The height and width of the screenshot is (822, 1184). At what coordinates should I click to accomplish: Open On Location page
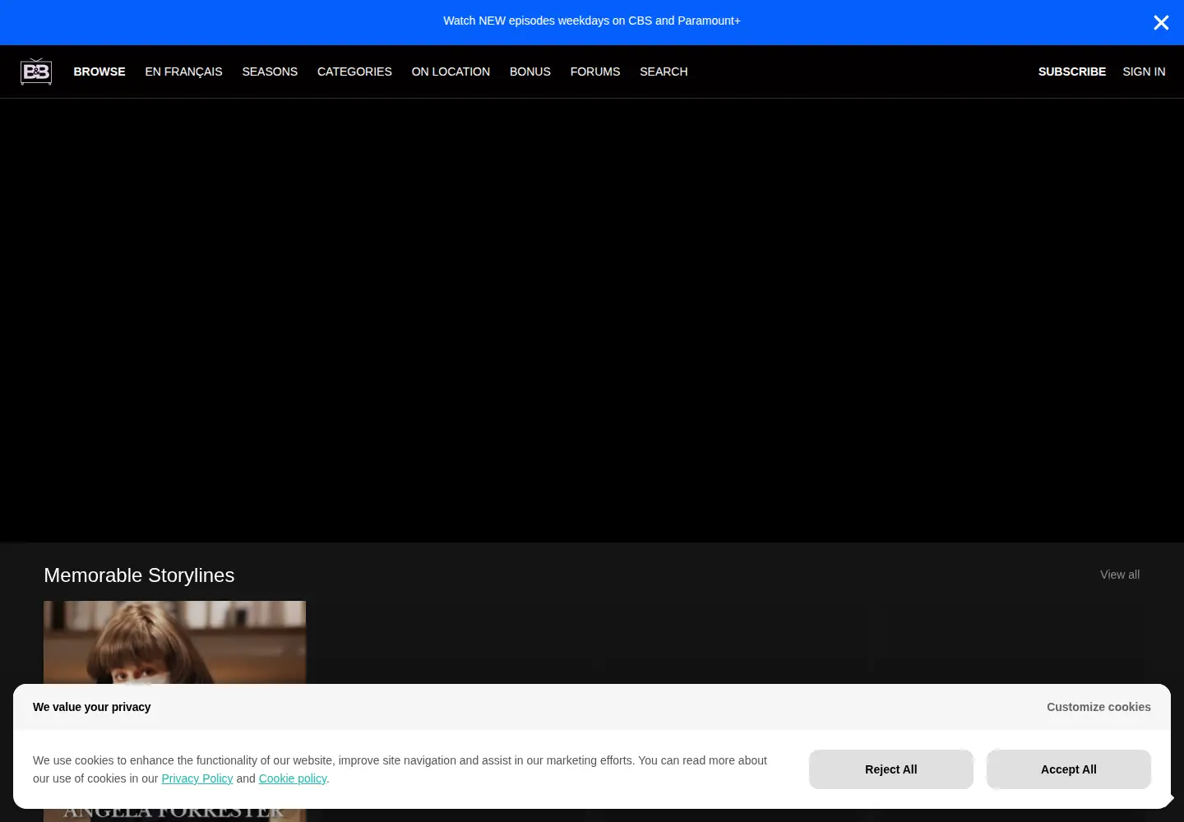(x=451, y=72)
